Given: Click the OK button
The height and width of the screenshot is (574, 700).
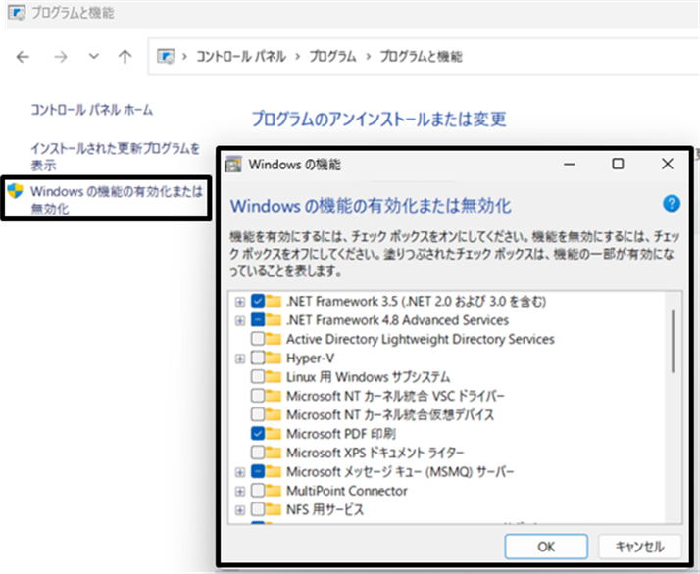Looking at the screenshot, I should pos(546,547).
